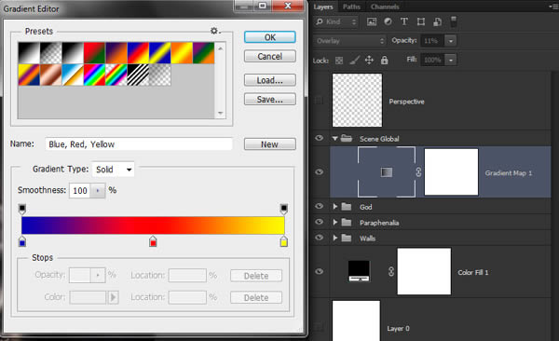Click the Gradient Map 1 adjustment thumbnail
Viewport: 559px width, 341px height.
pyautogui.click(x=387, y=172)
